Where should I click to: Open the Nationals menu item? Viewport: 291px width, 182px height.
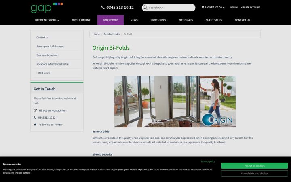pos(186,20)
